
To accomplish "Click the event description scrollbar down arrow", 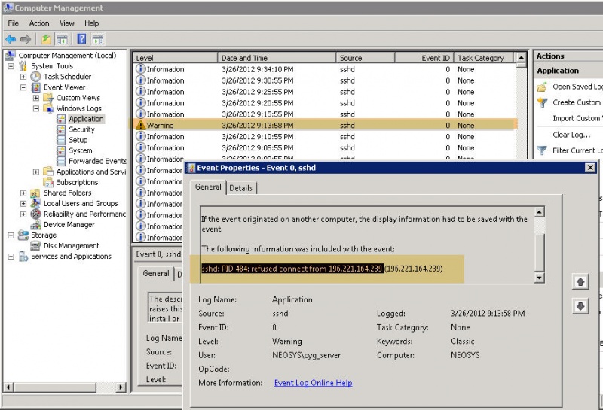I will (540, 278).
